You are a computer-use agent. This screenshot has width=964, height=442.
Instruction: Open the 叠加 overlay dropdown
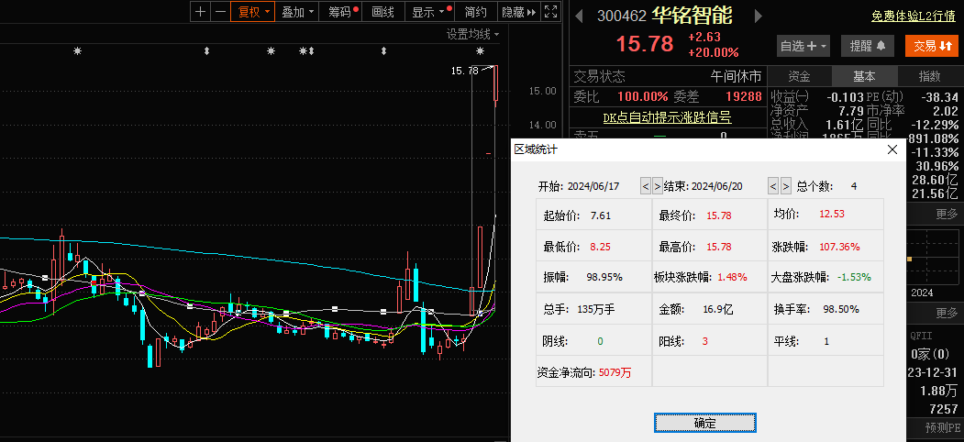pyautogui.click(x=297, y=11)
